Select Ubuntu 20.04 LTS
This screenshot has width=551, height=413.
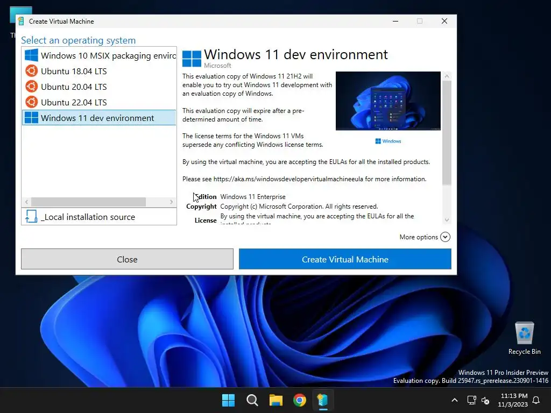pyautogui.click(x=99, y=87)
